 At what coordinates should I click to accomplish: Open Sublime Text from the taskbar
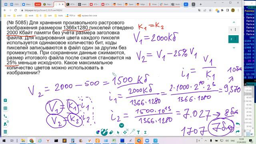tap(64, 140)
